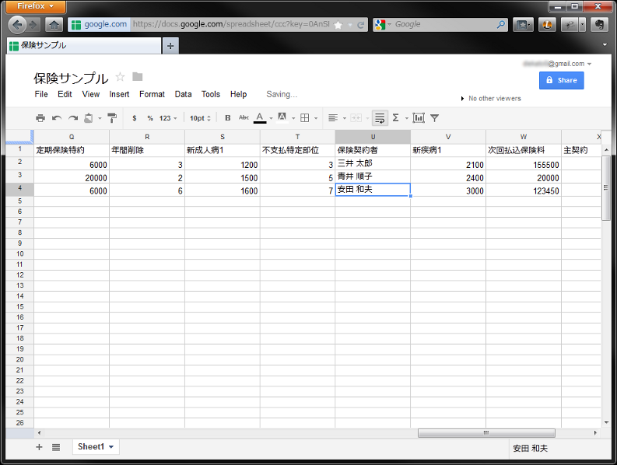Open the File menu
Viewport: 617px width, 465px height.
(x=41, y=94)
